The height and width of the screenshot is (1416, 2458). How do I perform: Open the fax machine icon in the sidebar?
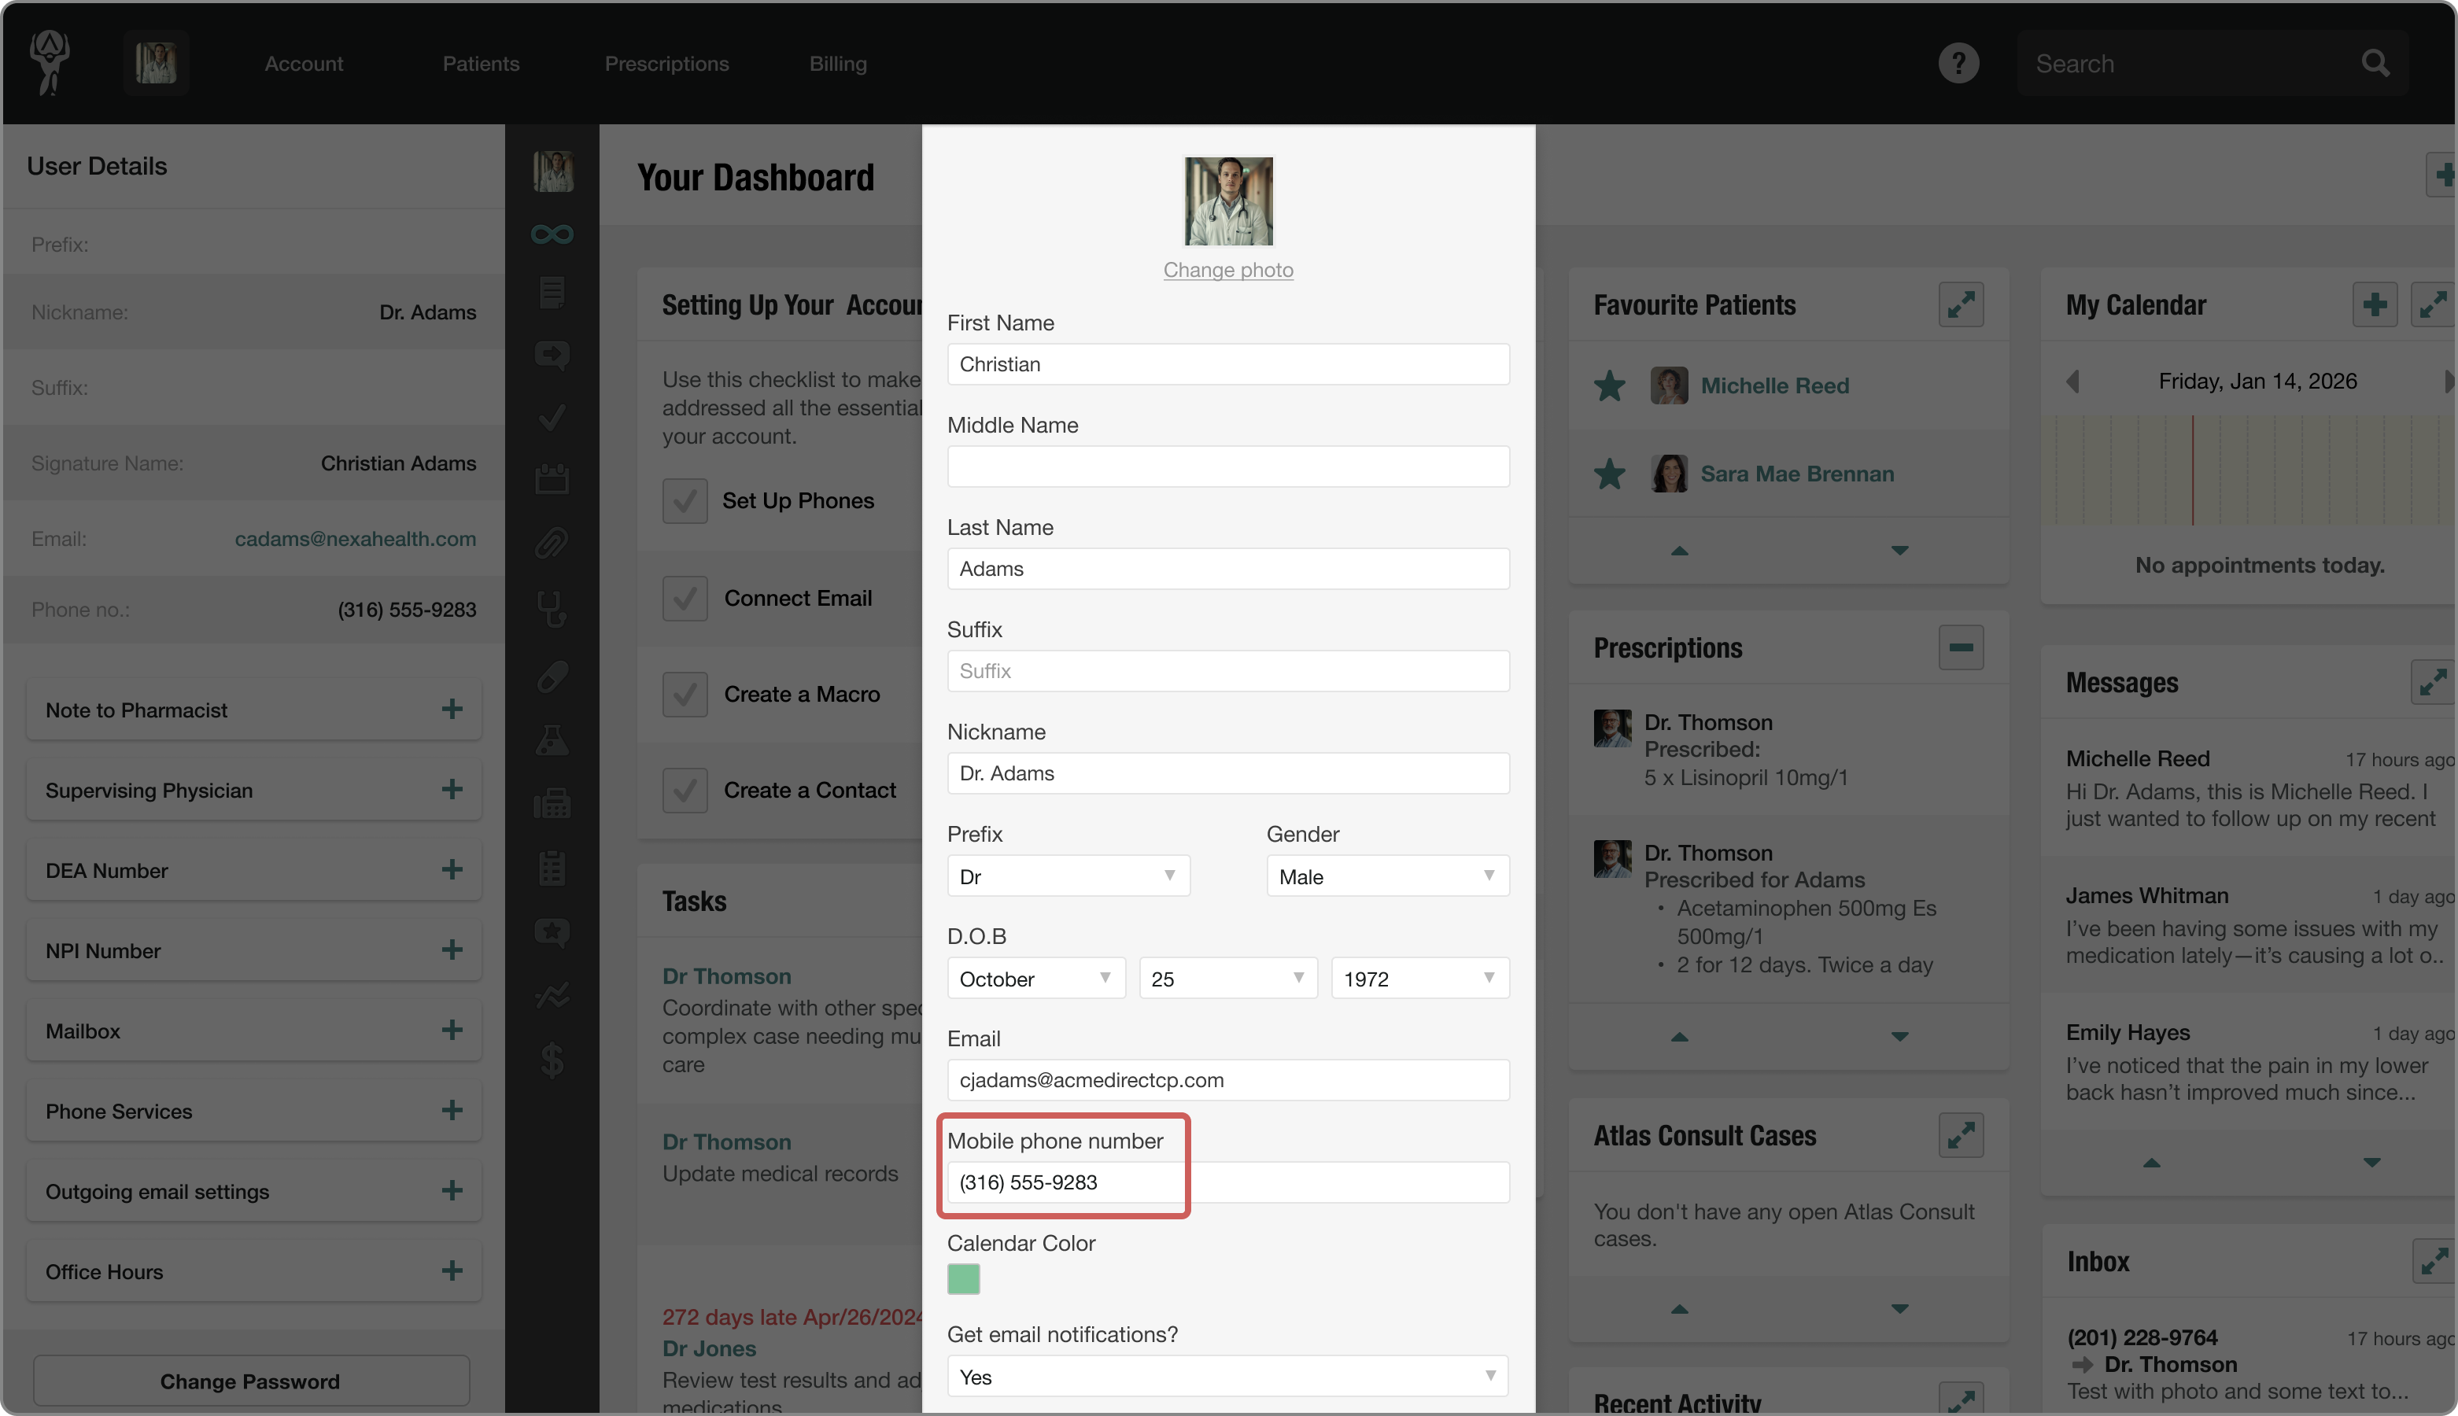552,803
